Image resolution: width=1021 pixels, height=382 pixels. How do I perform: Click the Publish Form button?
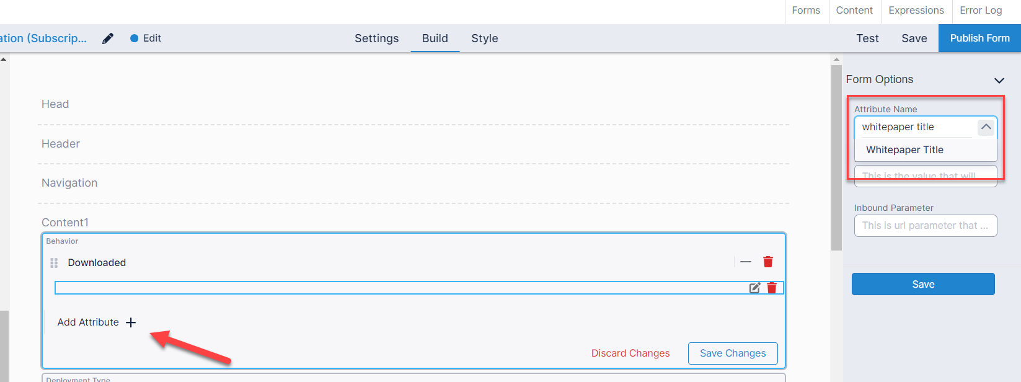[x=979, y=38]
